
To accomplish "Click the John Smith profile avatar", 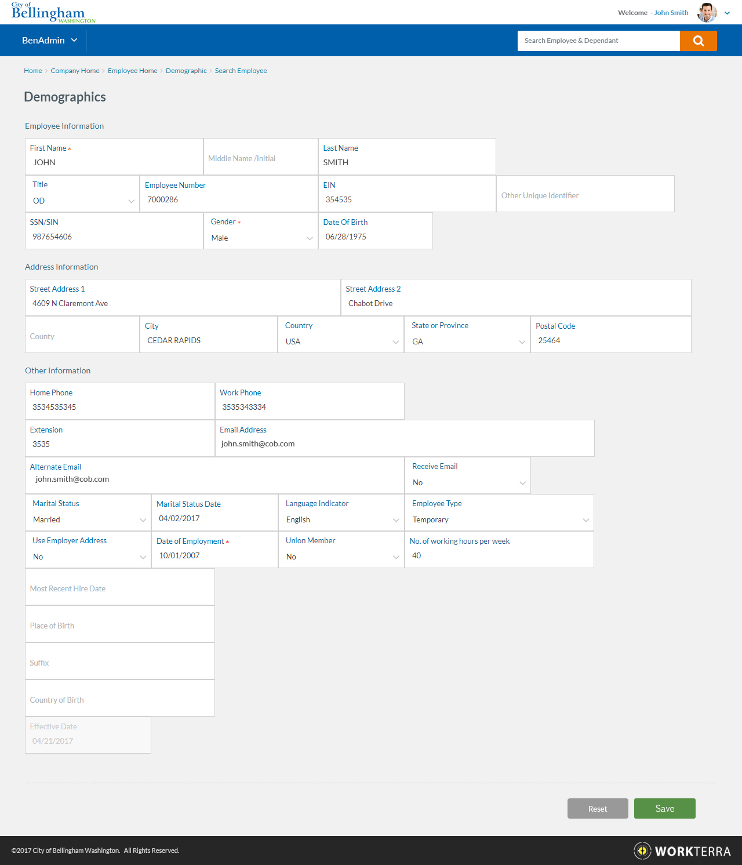I will pos(707,13).
